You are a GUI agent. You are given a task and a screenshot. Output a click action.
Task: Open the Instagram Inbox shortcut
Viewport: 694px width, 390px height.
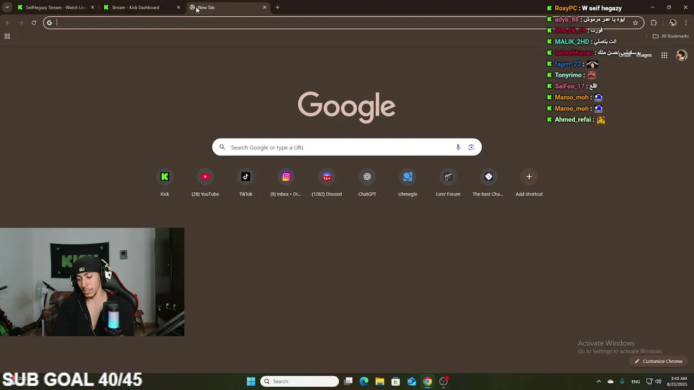[x=286, y=183]
